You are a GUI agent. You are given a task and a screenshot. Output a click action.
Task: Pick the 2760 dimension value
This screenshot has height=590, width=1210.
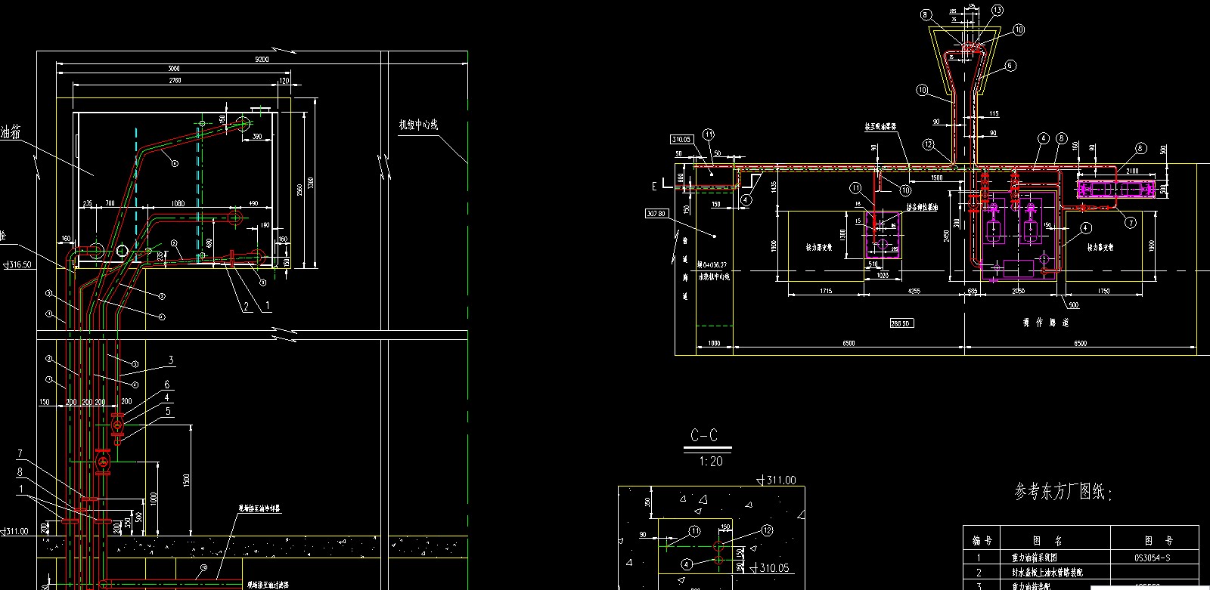174,80
